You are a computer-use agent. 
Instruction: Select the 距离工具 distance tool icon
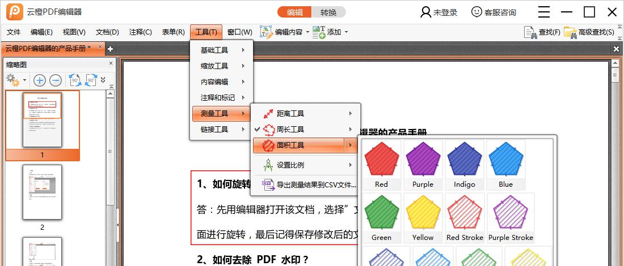269,114
